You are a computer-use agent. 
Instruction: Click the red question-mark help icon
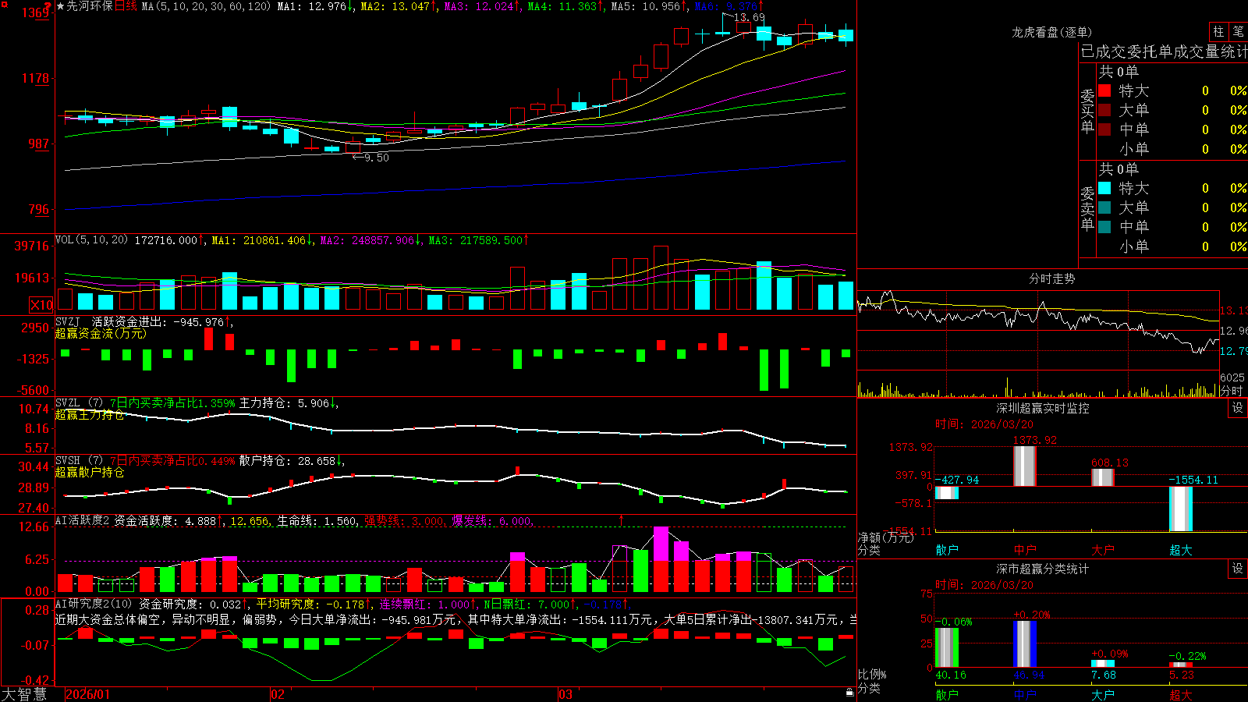(x=48, y=6)
